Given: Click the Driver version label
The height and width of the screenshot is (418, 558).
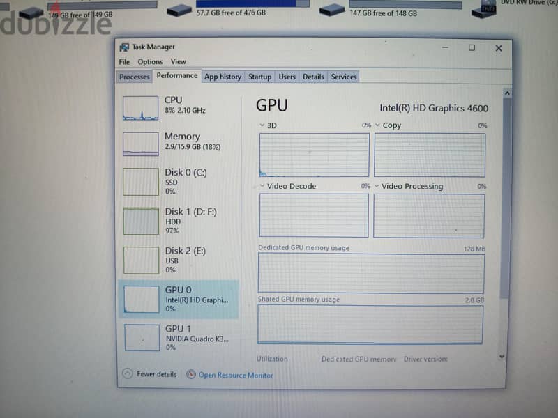Looking at the screenshot, I should pyautogui.click(x=425, y=359).
